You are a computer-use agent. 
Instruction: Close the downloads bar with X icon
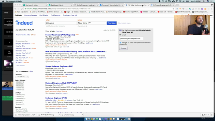(x=212, y=115)
